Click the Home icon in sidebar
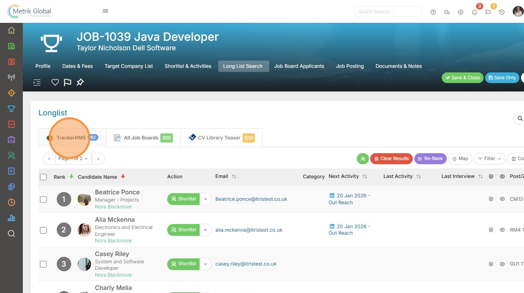Viewport: 524px width, 293px height. coord(11,30)
